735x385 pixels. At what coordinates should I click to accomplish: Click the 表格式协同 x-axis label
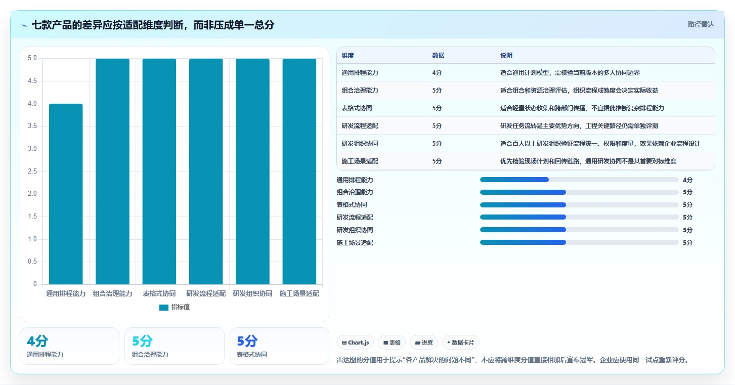tap(159, 293)
